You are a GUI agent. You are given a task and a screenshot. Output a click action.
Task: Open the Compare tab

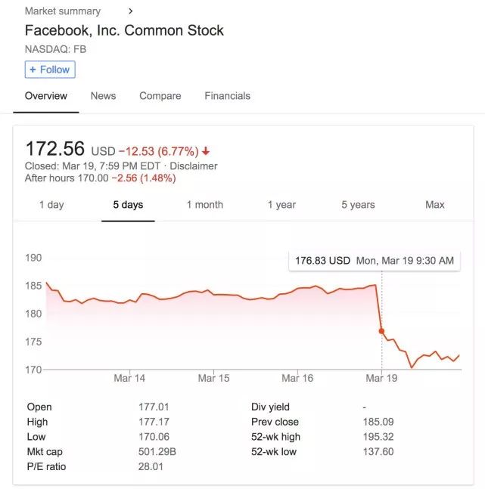click(x=160, y=96)
